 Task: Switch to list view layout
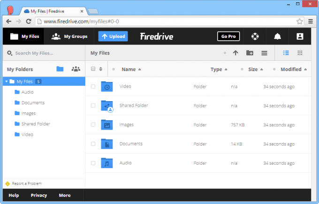pyautogui.click(x=286, y=53)
